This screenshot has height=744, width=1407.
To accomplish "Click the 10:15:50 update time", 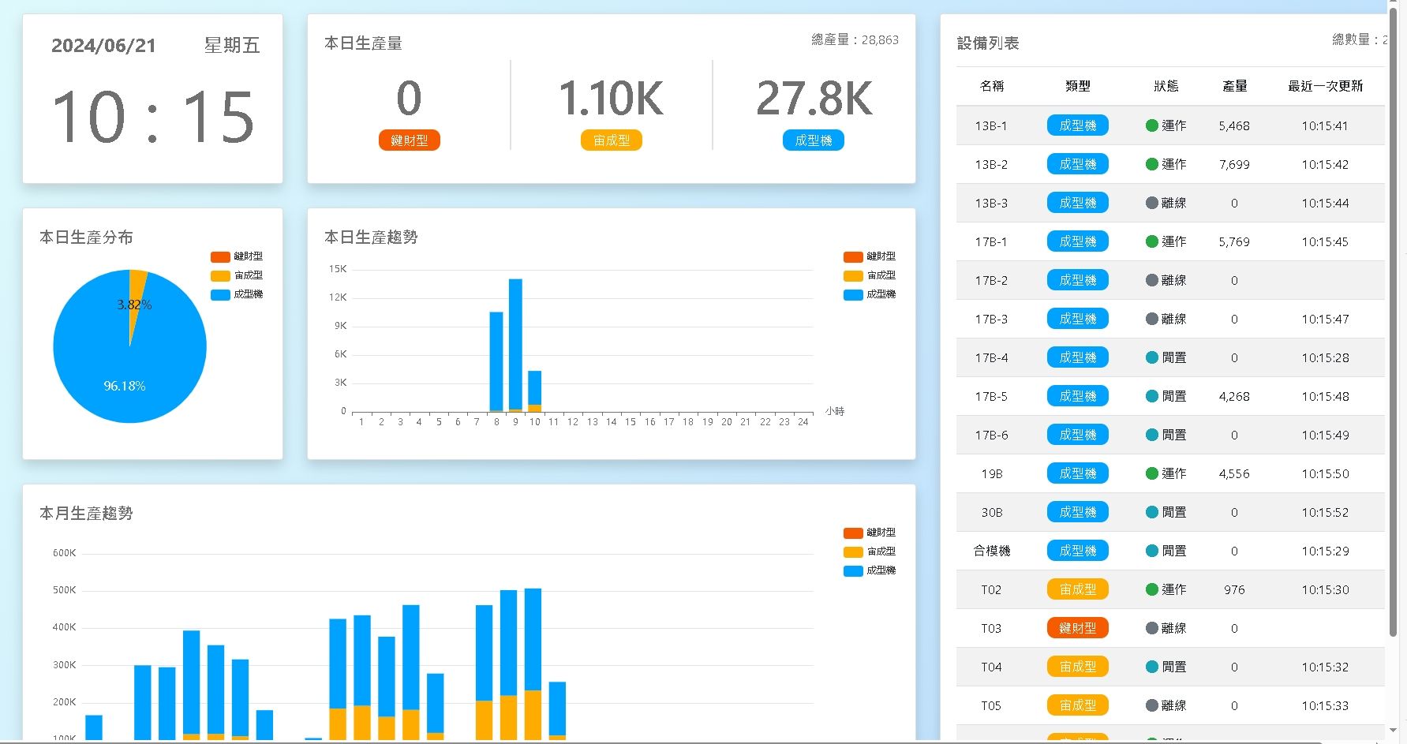I will coord(1326,473).
